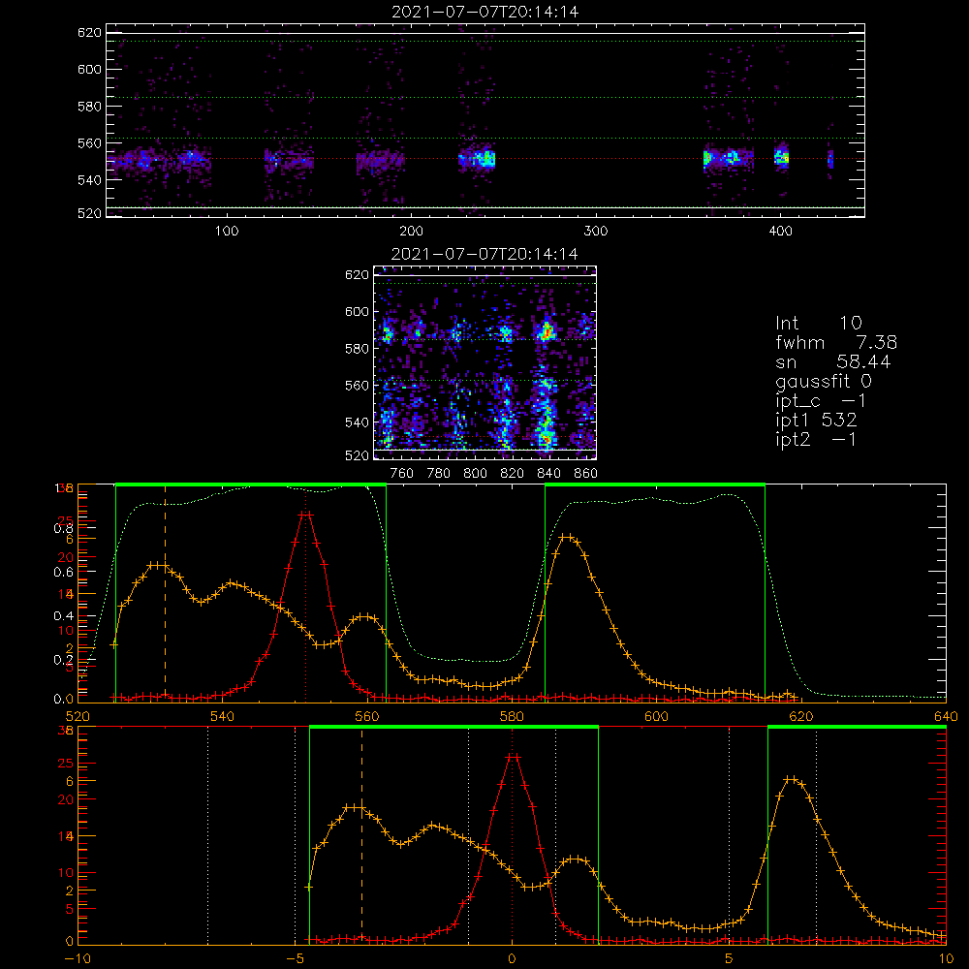Click the '760' x-axis label of middle image

click(x=402, y=474)
